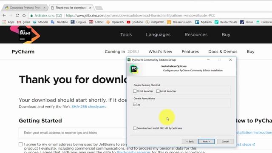This screenshot has width=272, height=153.
Task: Open the Resources menu
Action: [x=196, y=34]
